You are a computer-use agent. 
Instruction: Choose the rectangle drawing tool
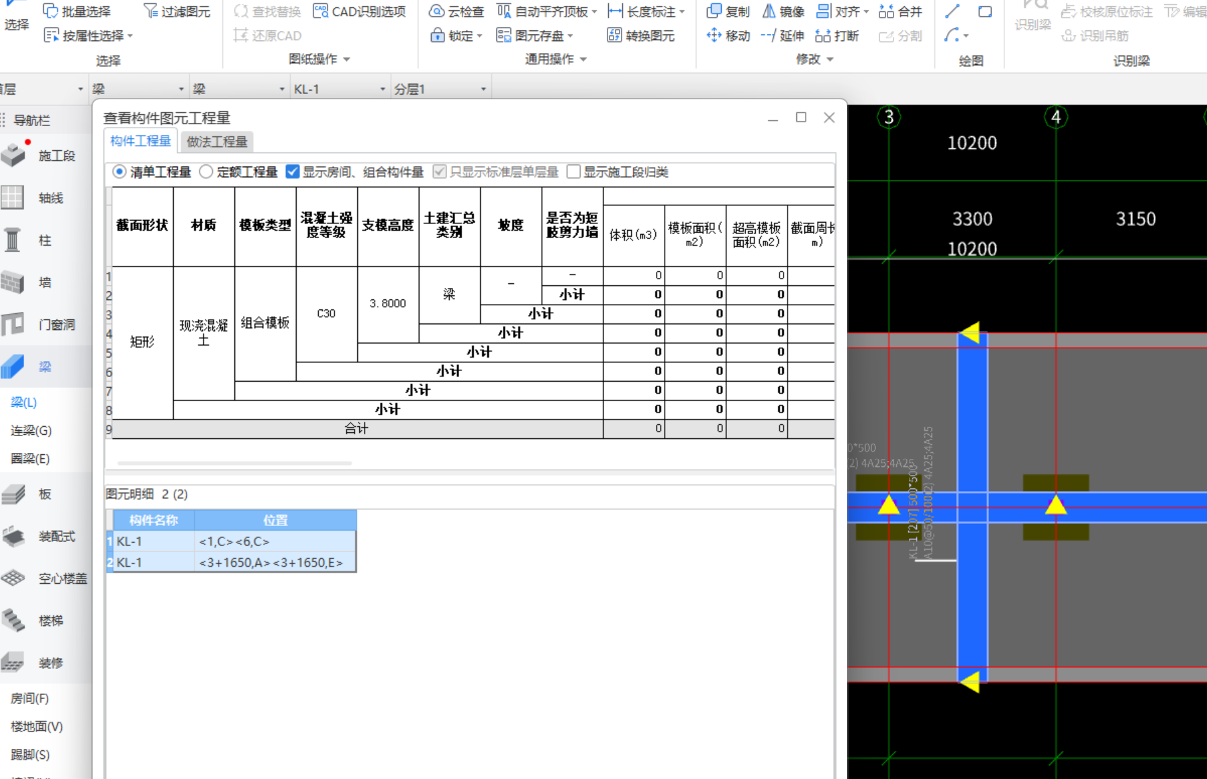[x=985, y=11]
